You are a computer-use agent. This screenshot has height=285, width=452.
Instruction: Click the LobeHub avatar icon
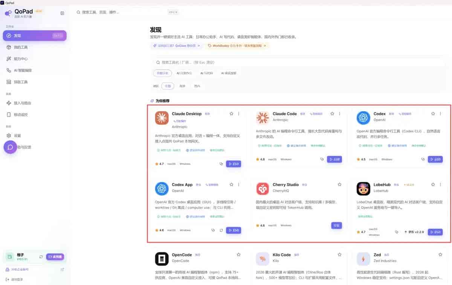click(363, 189)
